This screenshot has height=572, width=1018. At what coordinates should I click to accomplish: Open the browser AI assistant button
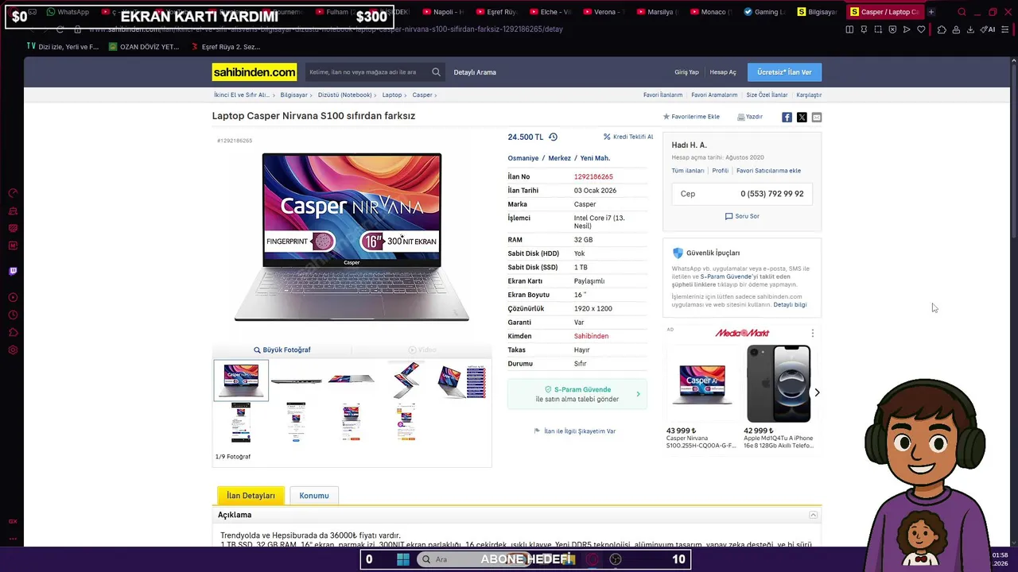click(988, 29)
